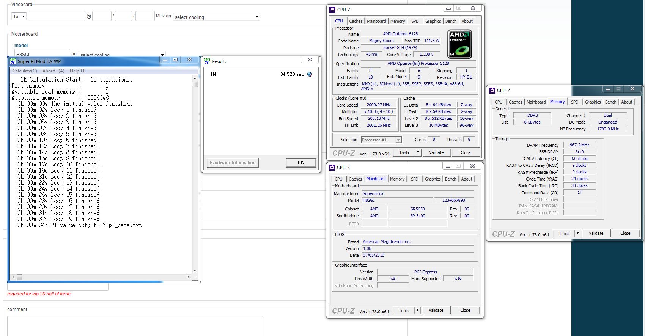Click the 'required for top 20 hall of fame' text

39,294
